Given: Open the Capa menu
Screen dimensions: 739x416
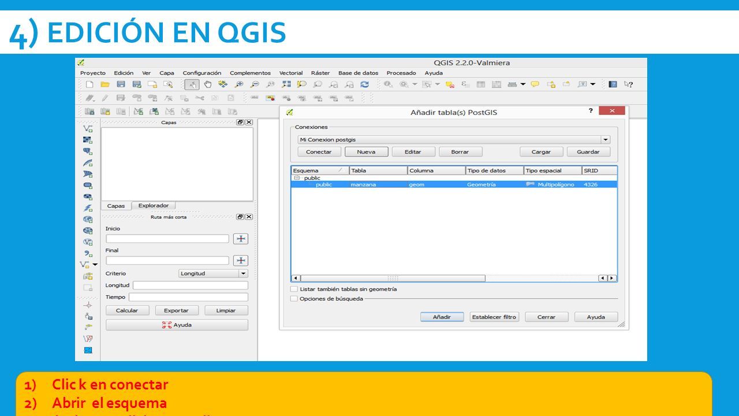Looking at the screenshot, I should coord(167,73).
